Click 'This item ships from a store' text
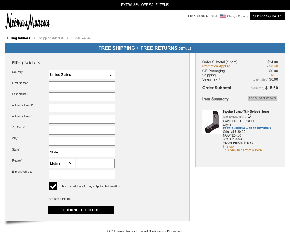 click(x=242, y=150)
